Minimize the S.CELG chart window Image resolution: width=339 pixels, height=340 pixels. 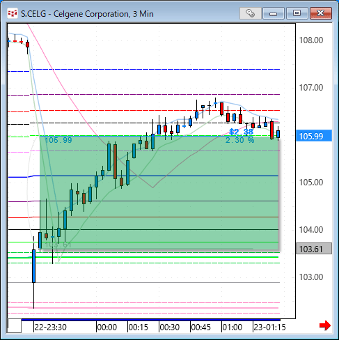[273, 13]
